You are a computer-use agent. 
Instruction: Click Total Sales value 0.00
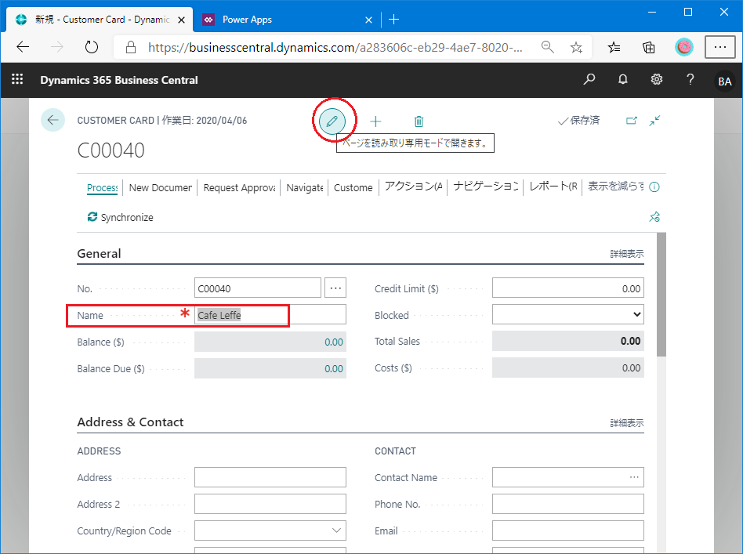click(630, 341)
